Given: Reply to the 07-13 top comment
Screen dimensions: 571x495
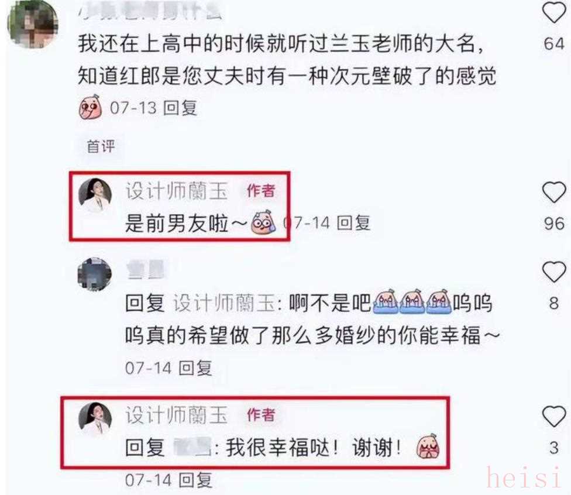Looking at the screenshot, I should [x=180, y=108].
